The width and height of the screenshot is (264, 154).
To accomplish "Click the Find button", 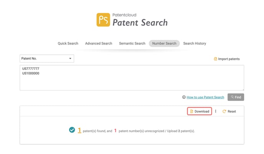I will (236, 97).
